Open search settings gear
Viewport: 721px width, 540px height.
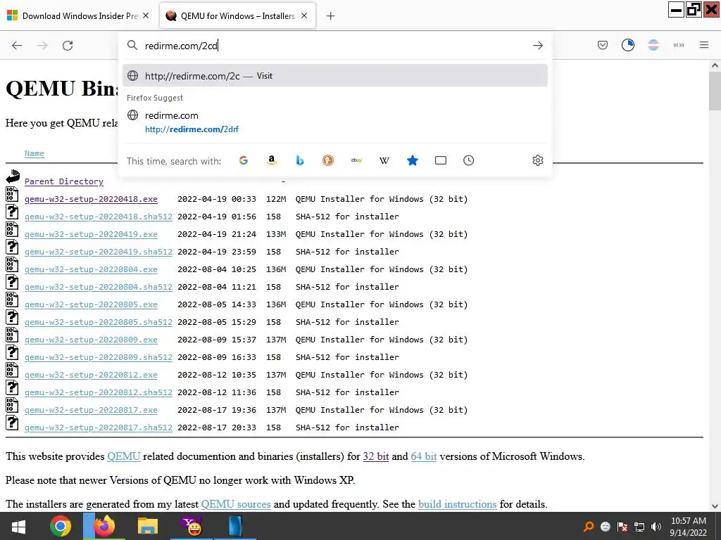click(x=537, y=160)
